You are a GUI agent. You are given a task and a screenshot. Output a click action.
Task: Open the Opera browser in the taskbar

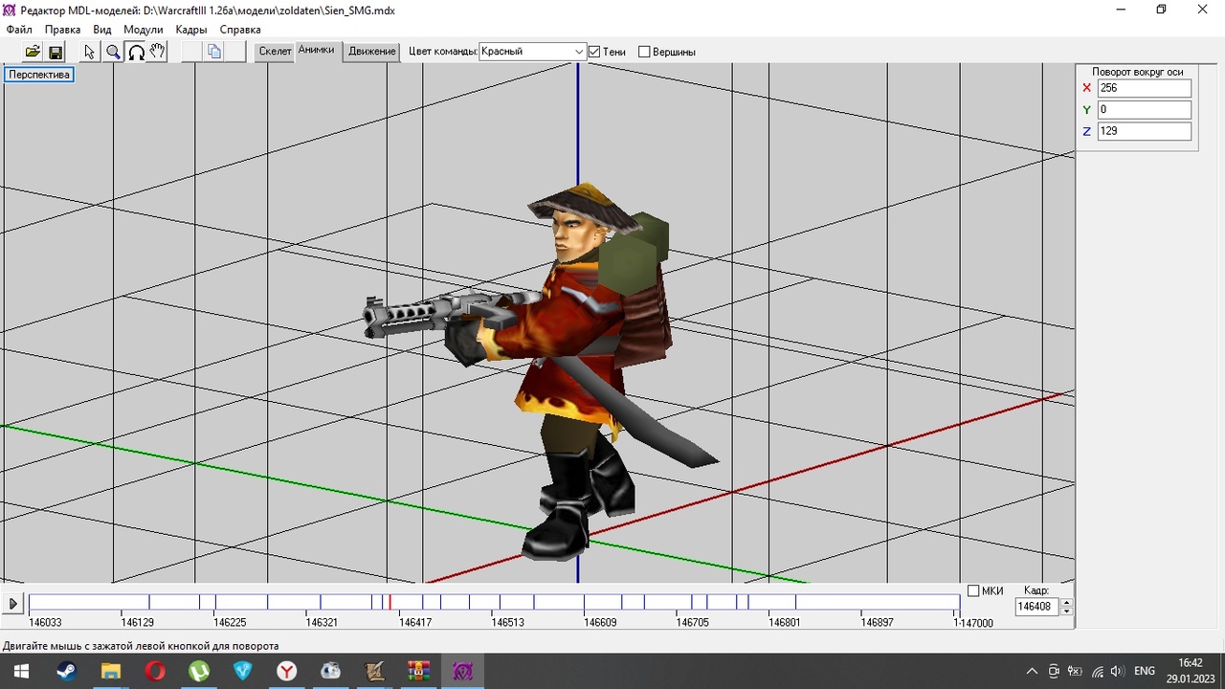tap(154, 671)
